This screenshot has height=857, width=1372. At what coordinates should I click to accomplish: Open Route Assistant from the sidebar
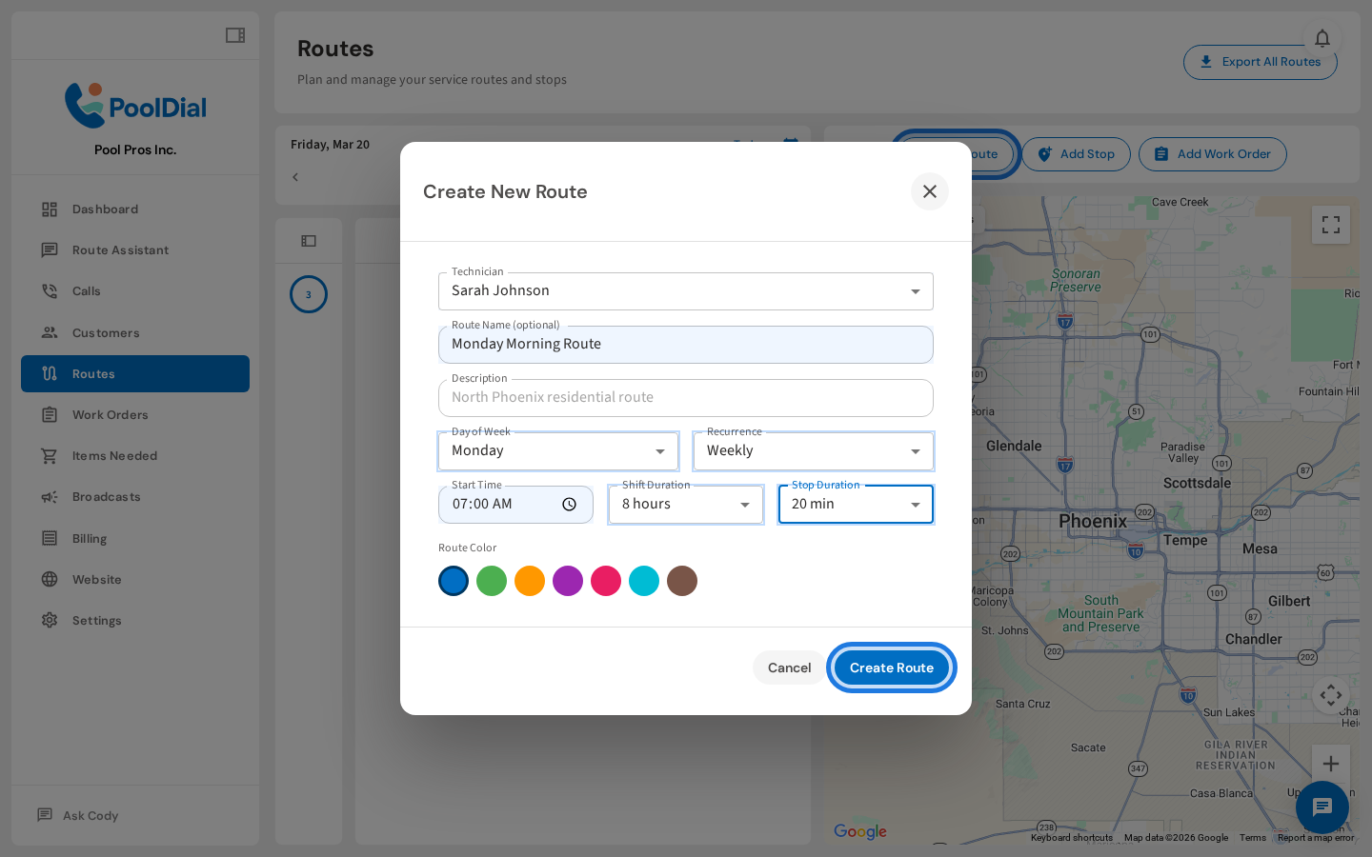tap(118, 249)
